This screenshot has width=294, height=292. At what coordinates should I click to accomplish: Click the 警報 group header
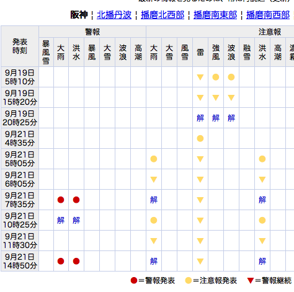(92, 32)
